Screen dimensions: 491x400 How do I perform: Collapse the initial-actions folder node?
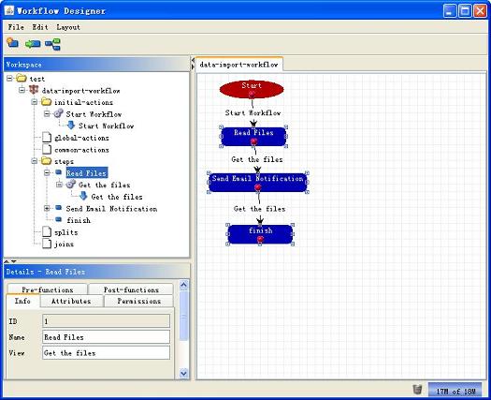click(x=35, y=102)
